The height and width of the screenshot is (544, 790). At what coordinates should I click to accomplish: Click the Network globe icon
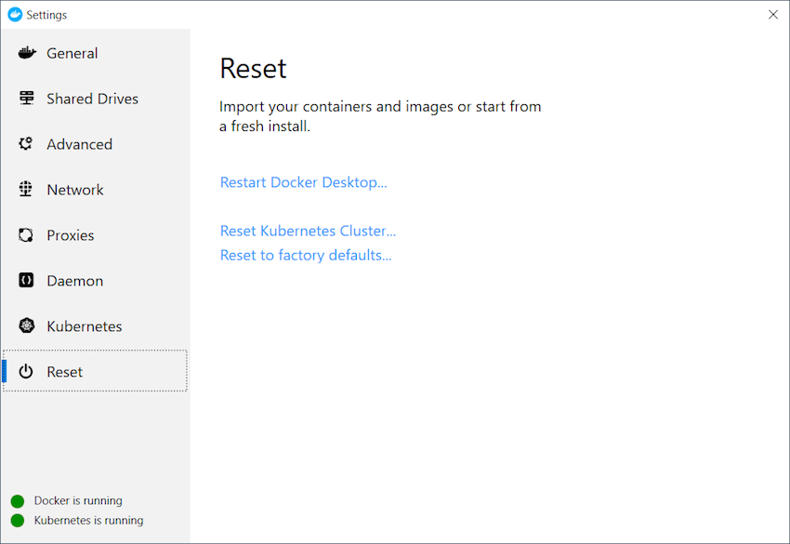pyautogui.click(x=26, y=189)
